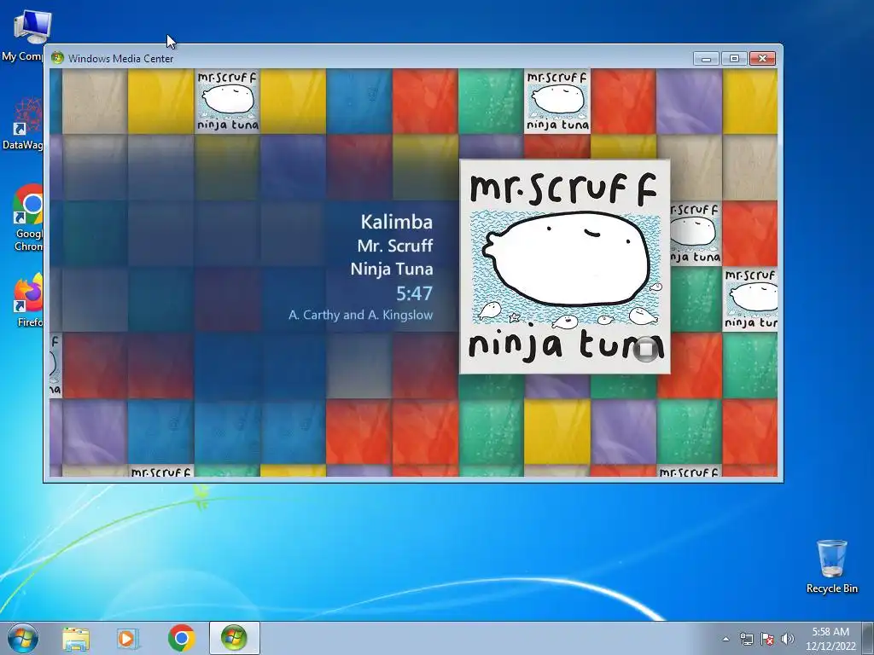Open the clock showing 5:58 AM
Screen dimensions: 874x655
[x=830, y=639]
